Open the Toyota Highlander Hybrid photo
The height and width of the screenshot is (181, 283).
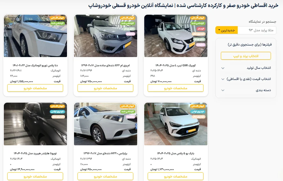[x=35, y=124]
